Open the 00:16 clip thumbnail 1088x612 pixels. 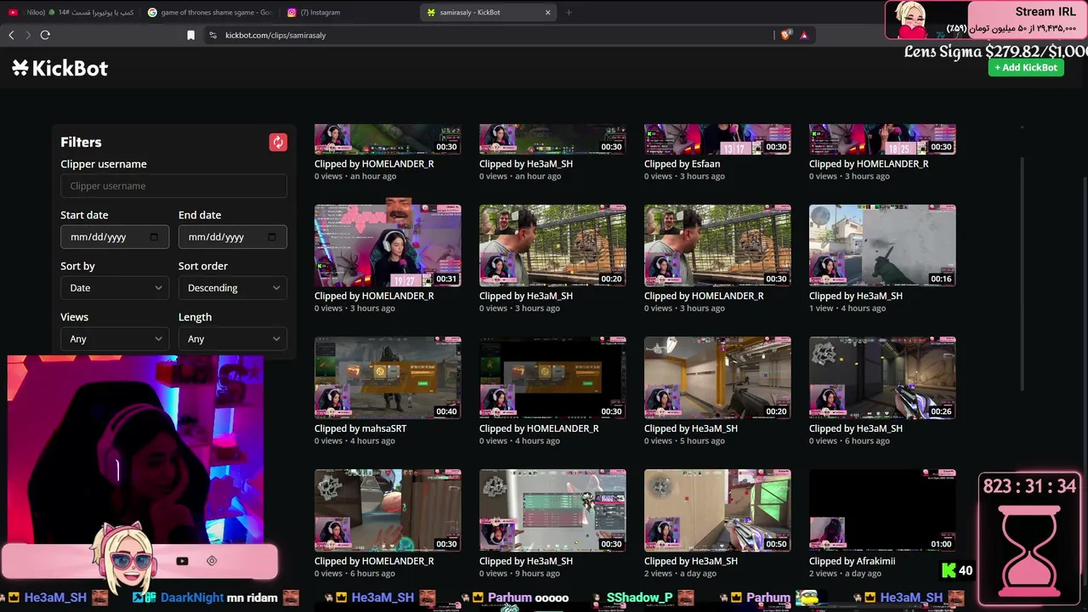click(882, 246)
